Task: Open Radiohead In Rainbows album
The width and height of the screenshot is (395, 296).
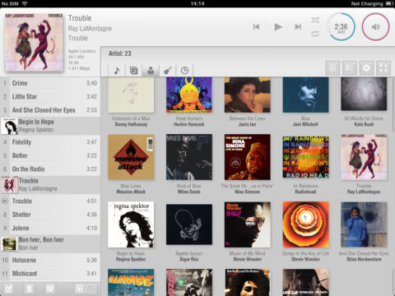Action: pyautogui.click(x=305, y=157)
